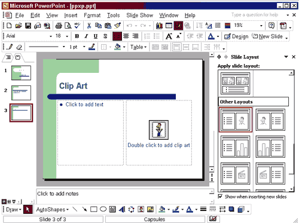Viewport: 299px width, 224px height.
Task: Click the 'Double click to add clip art' text
Action: pyautogui.click(x=158, y=145)
